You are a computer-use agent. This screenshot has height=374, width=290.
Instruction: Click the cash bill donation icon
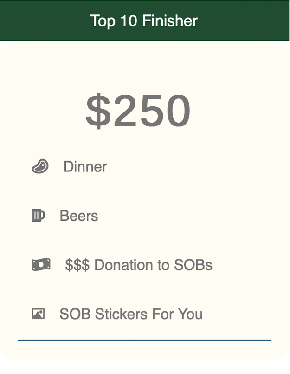coord(40,265)
